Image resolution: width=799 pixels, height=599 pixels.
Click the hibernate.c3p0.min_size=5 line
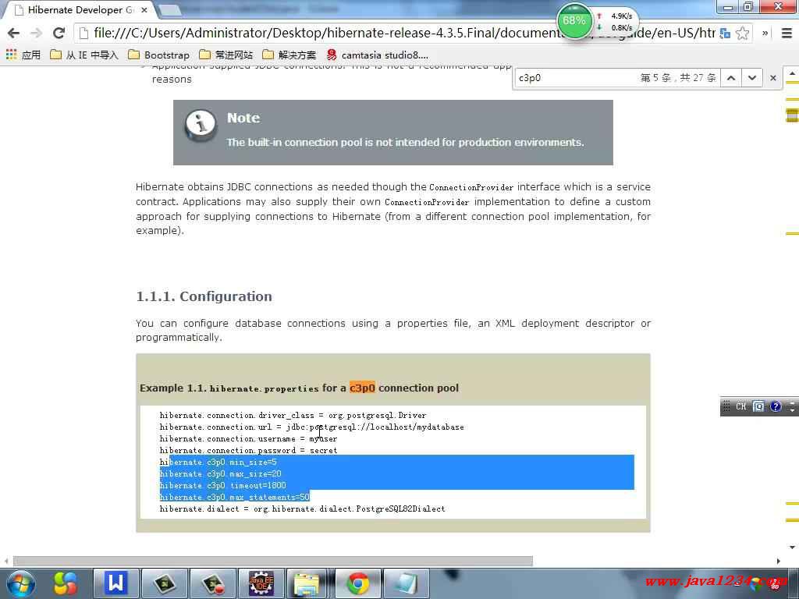pos(218,462)
